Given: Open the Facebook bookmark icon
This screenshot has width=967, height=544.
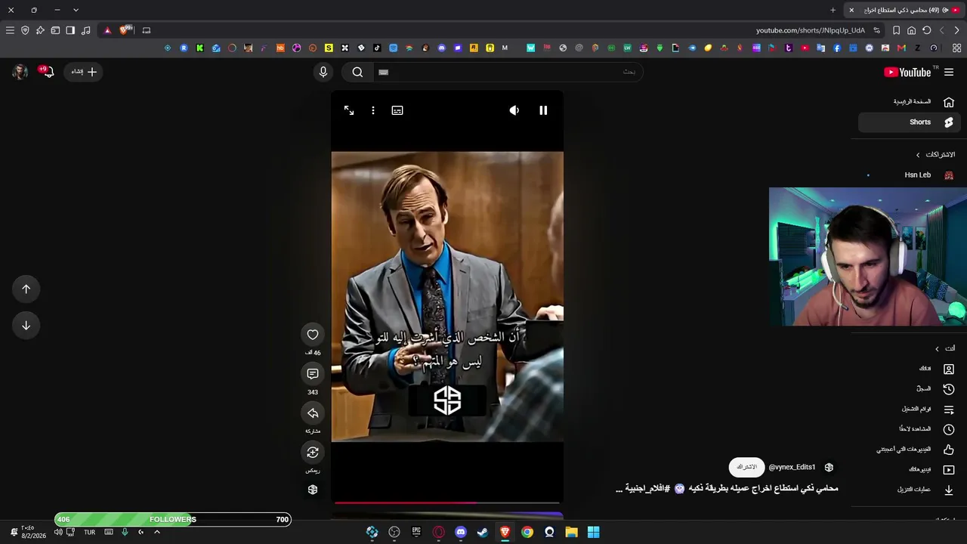Looking at the screenshot, I should click(x=837, y=48).
